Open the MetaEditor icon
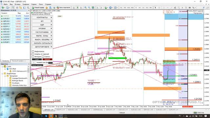The image size is (210, 118). tap(47, 8)
